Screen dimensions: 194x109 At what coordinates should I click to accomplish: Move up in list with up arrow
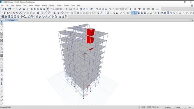point(74,9)
